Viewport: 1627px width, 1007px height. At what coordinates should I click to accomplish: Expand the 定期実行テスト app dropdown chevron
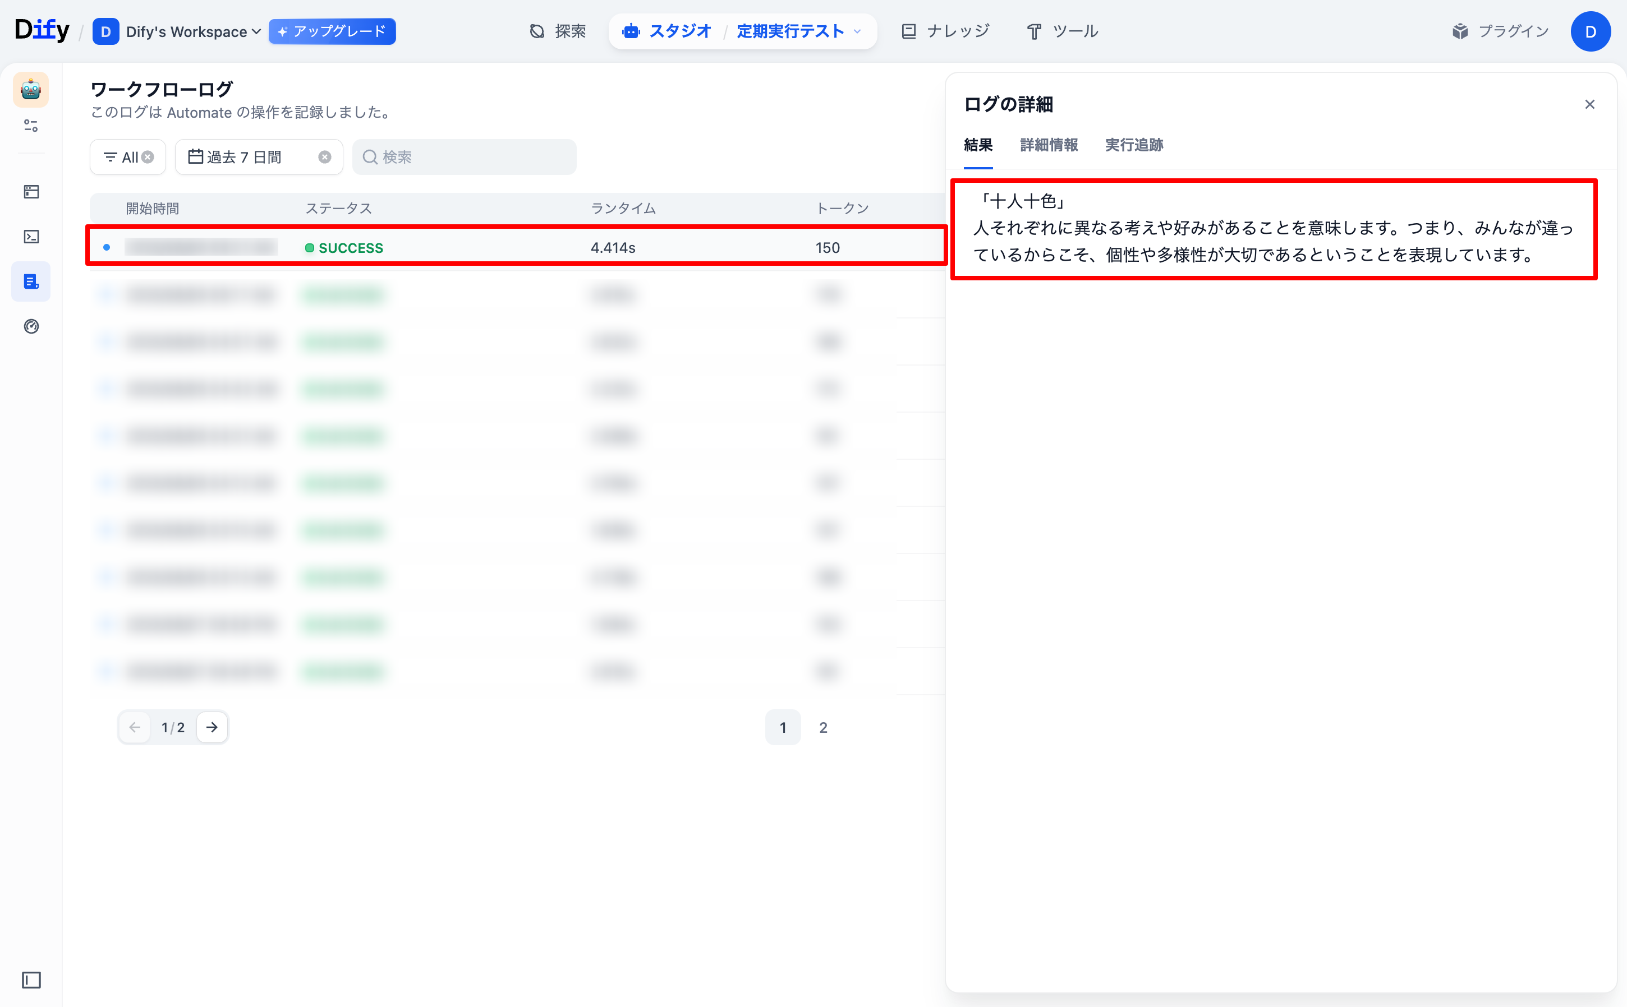(857, 31)
